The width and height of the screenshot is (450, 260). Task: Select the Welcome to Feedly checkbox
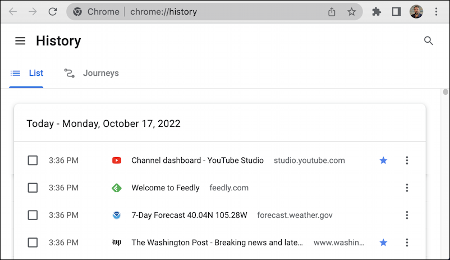(x=33, y=188)
